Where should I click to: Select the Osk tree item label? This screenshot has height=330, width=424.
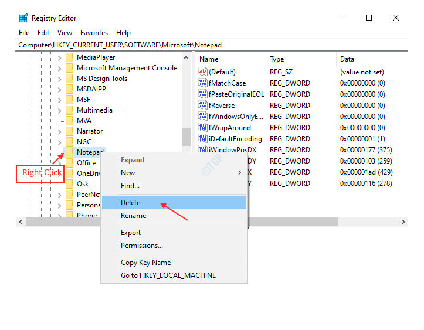tap(83, 184)
